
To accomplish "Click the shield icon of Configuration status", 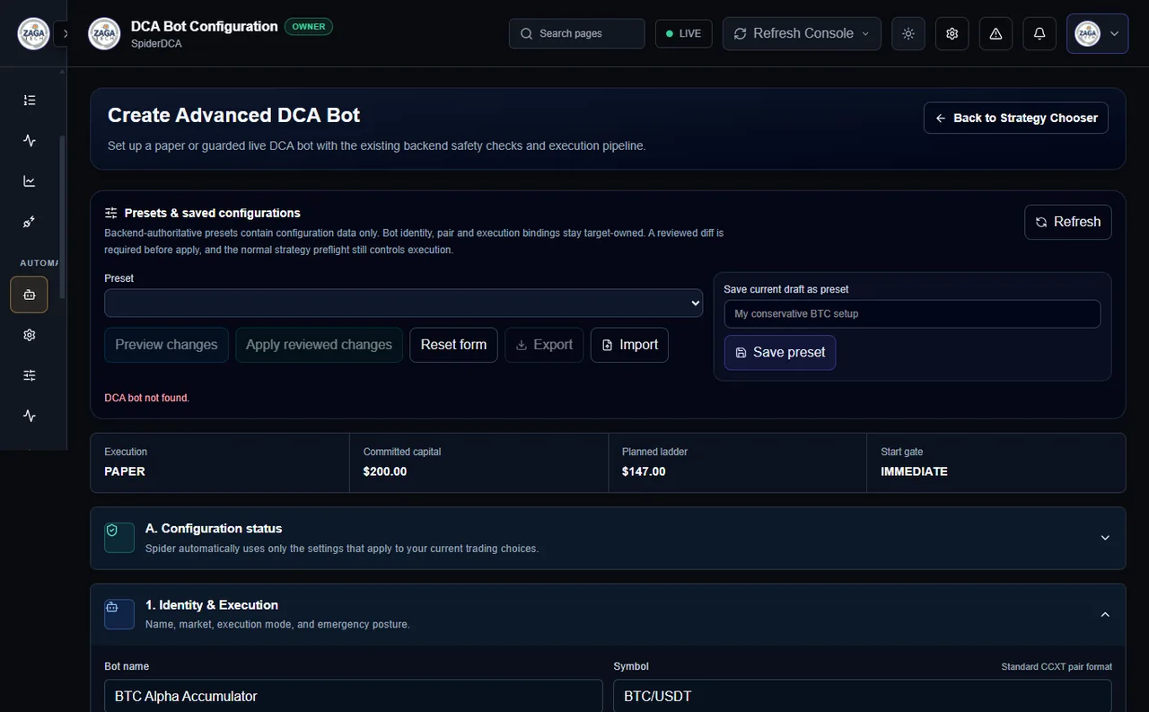I will (x=119, y=537).
